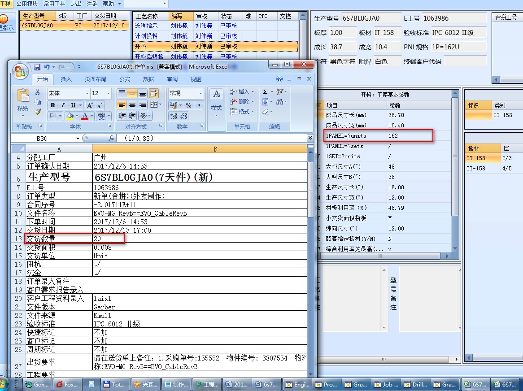Click the Clear eraser icon
Image resolution: width=523 pixels, height=391 pixels.
(x=266, y=112)
